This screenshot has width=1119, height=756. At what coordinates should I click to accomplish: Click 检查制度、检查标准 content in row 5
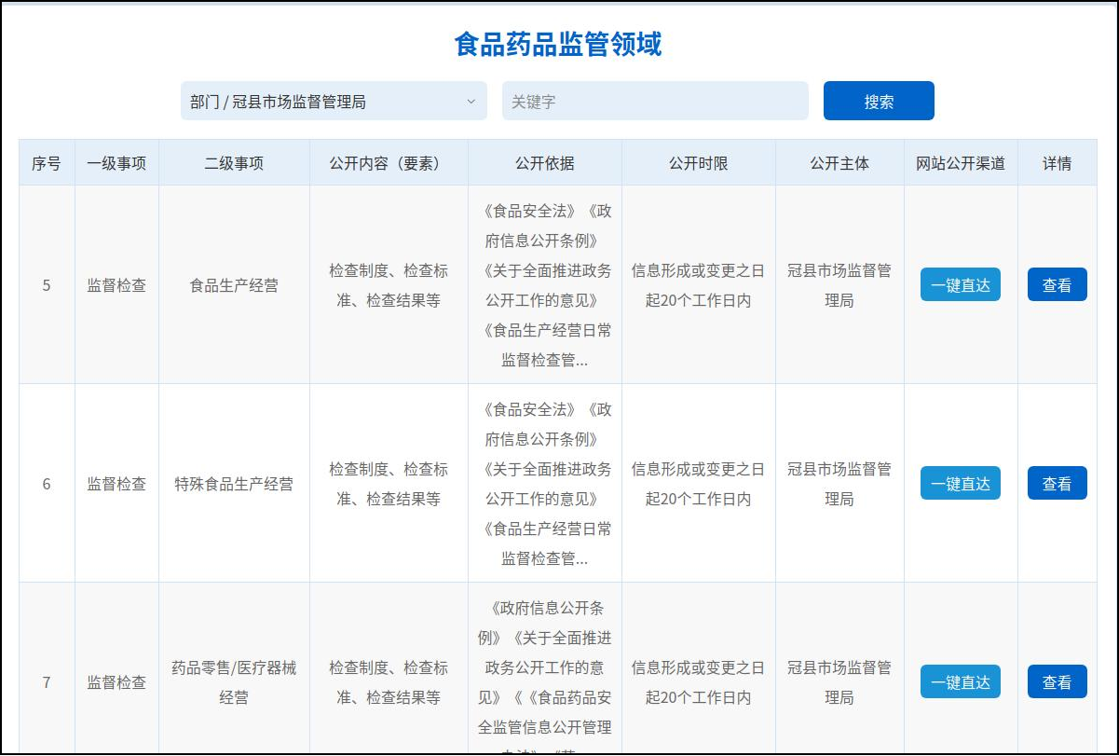389,285
